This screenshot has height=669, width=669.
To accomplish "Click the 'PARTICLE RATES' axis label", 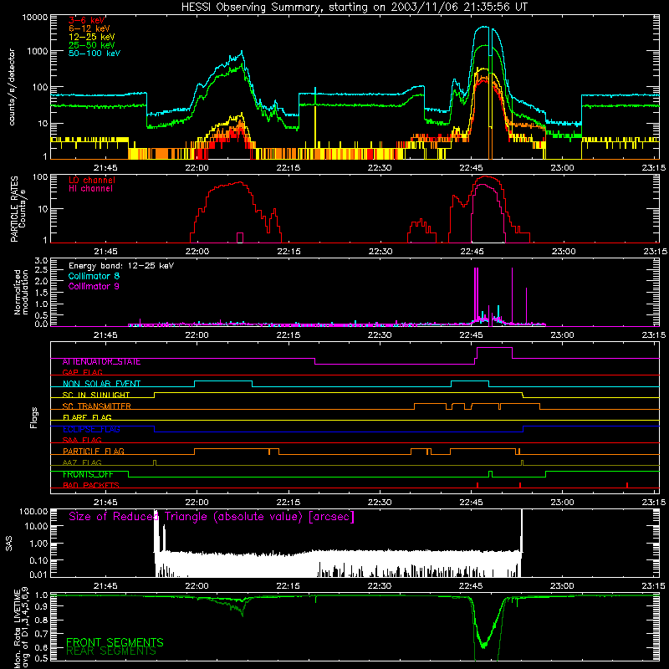I will pyautogui.click(x=14, y=209).
